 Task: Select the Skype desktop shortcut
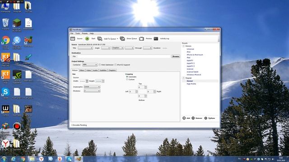[5, 92]
